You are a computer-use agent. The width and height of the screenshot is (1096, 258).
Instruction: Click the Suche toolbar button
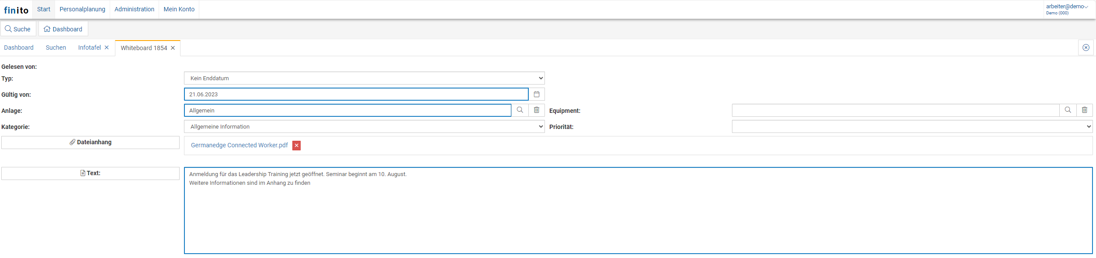[18, 29]
